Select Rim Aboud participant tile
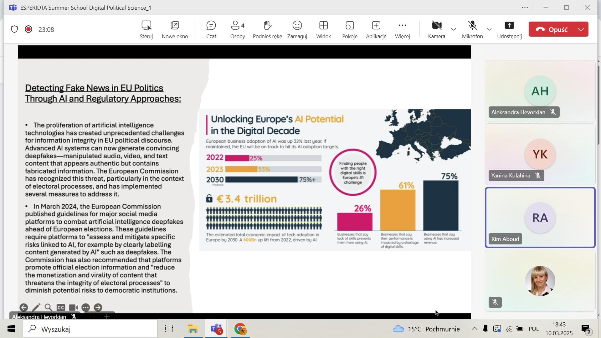This screenshot has height=338, width=601. 540,218
